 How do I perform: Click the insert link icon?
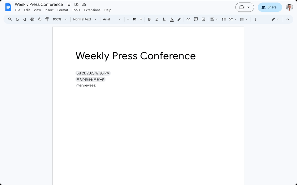(x=188, y=19)
